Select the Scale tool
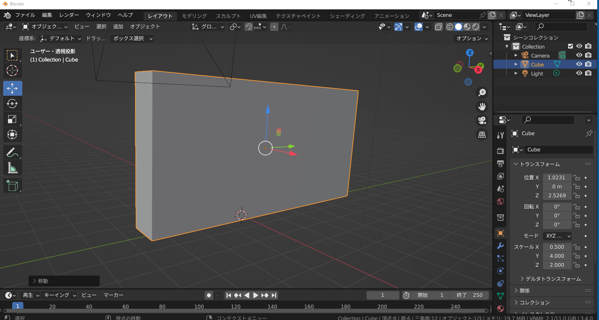This screenshot has width=599, height=320. click(x=13, y=119)
